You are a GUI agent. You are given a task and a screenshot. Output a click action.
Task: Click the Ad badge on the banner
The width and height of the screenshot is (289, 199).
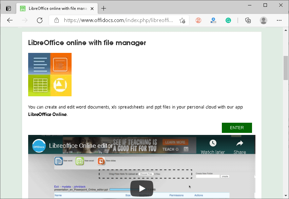pyautogui.click(x=186, y=149)
